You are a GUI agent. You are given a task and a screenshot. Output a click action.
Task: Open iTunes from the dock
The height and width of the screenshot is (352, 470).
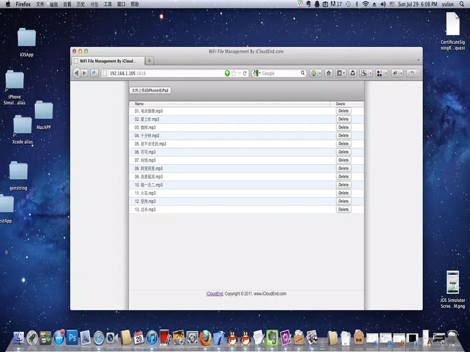[x=152, y=338]
